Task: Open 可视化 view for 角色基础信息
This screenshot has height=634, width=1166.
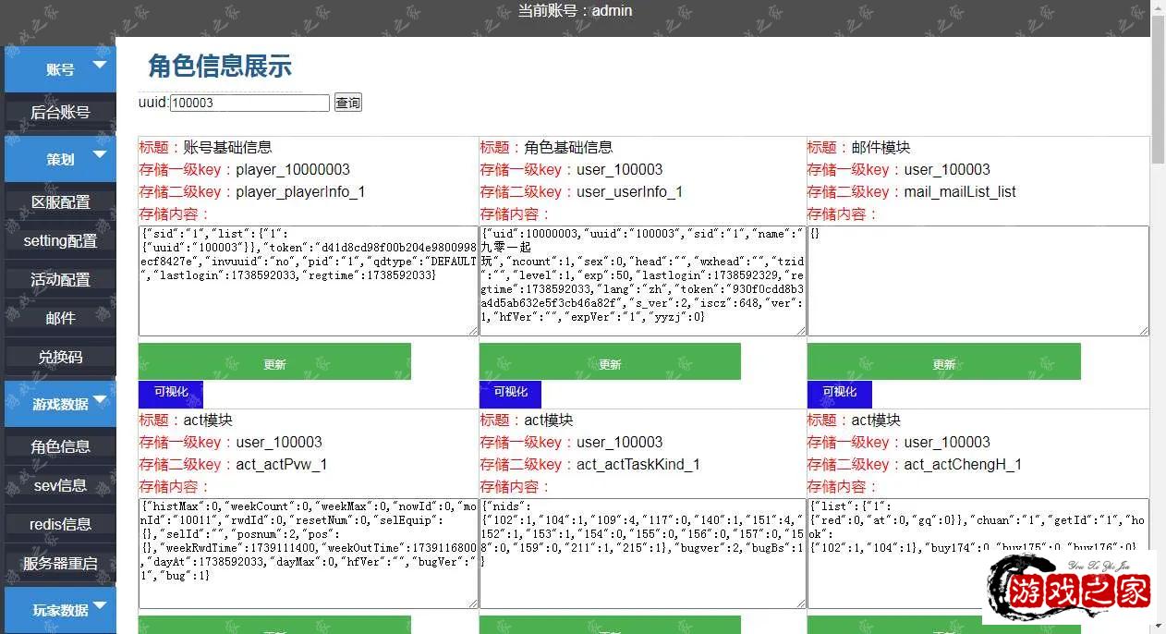Action: click(509, 393)
